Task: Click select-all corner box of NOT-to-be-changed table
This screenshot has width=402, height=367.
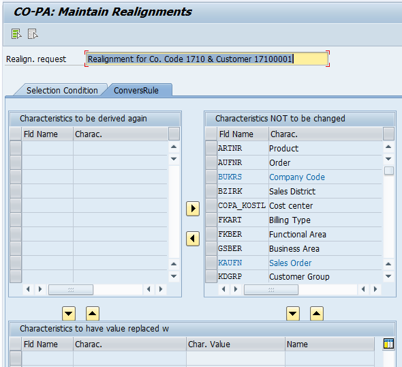Action: coord(211,134)
